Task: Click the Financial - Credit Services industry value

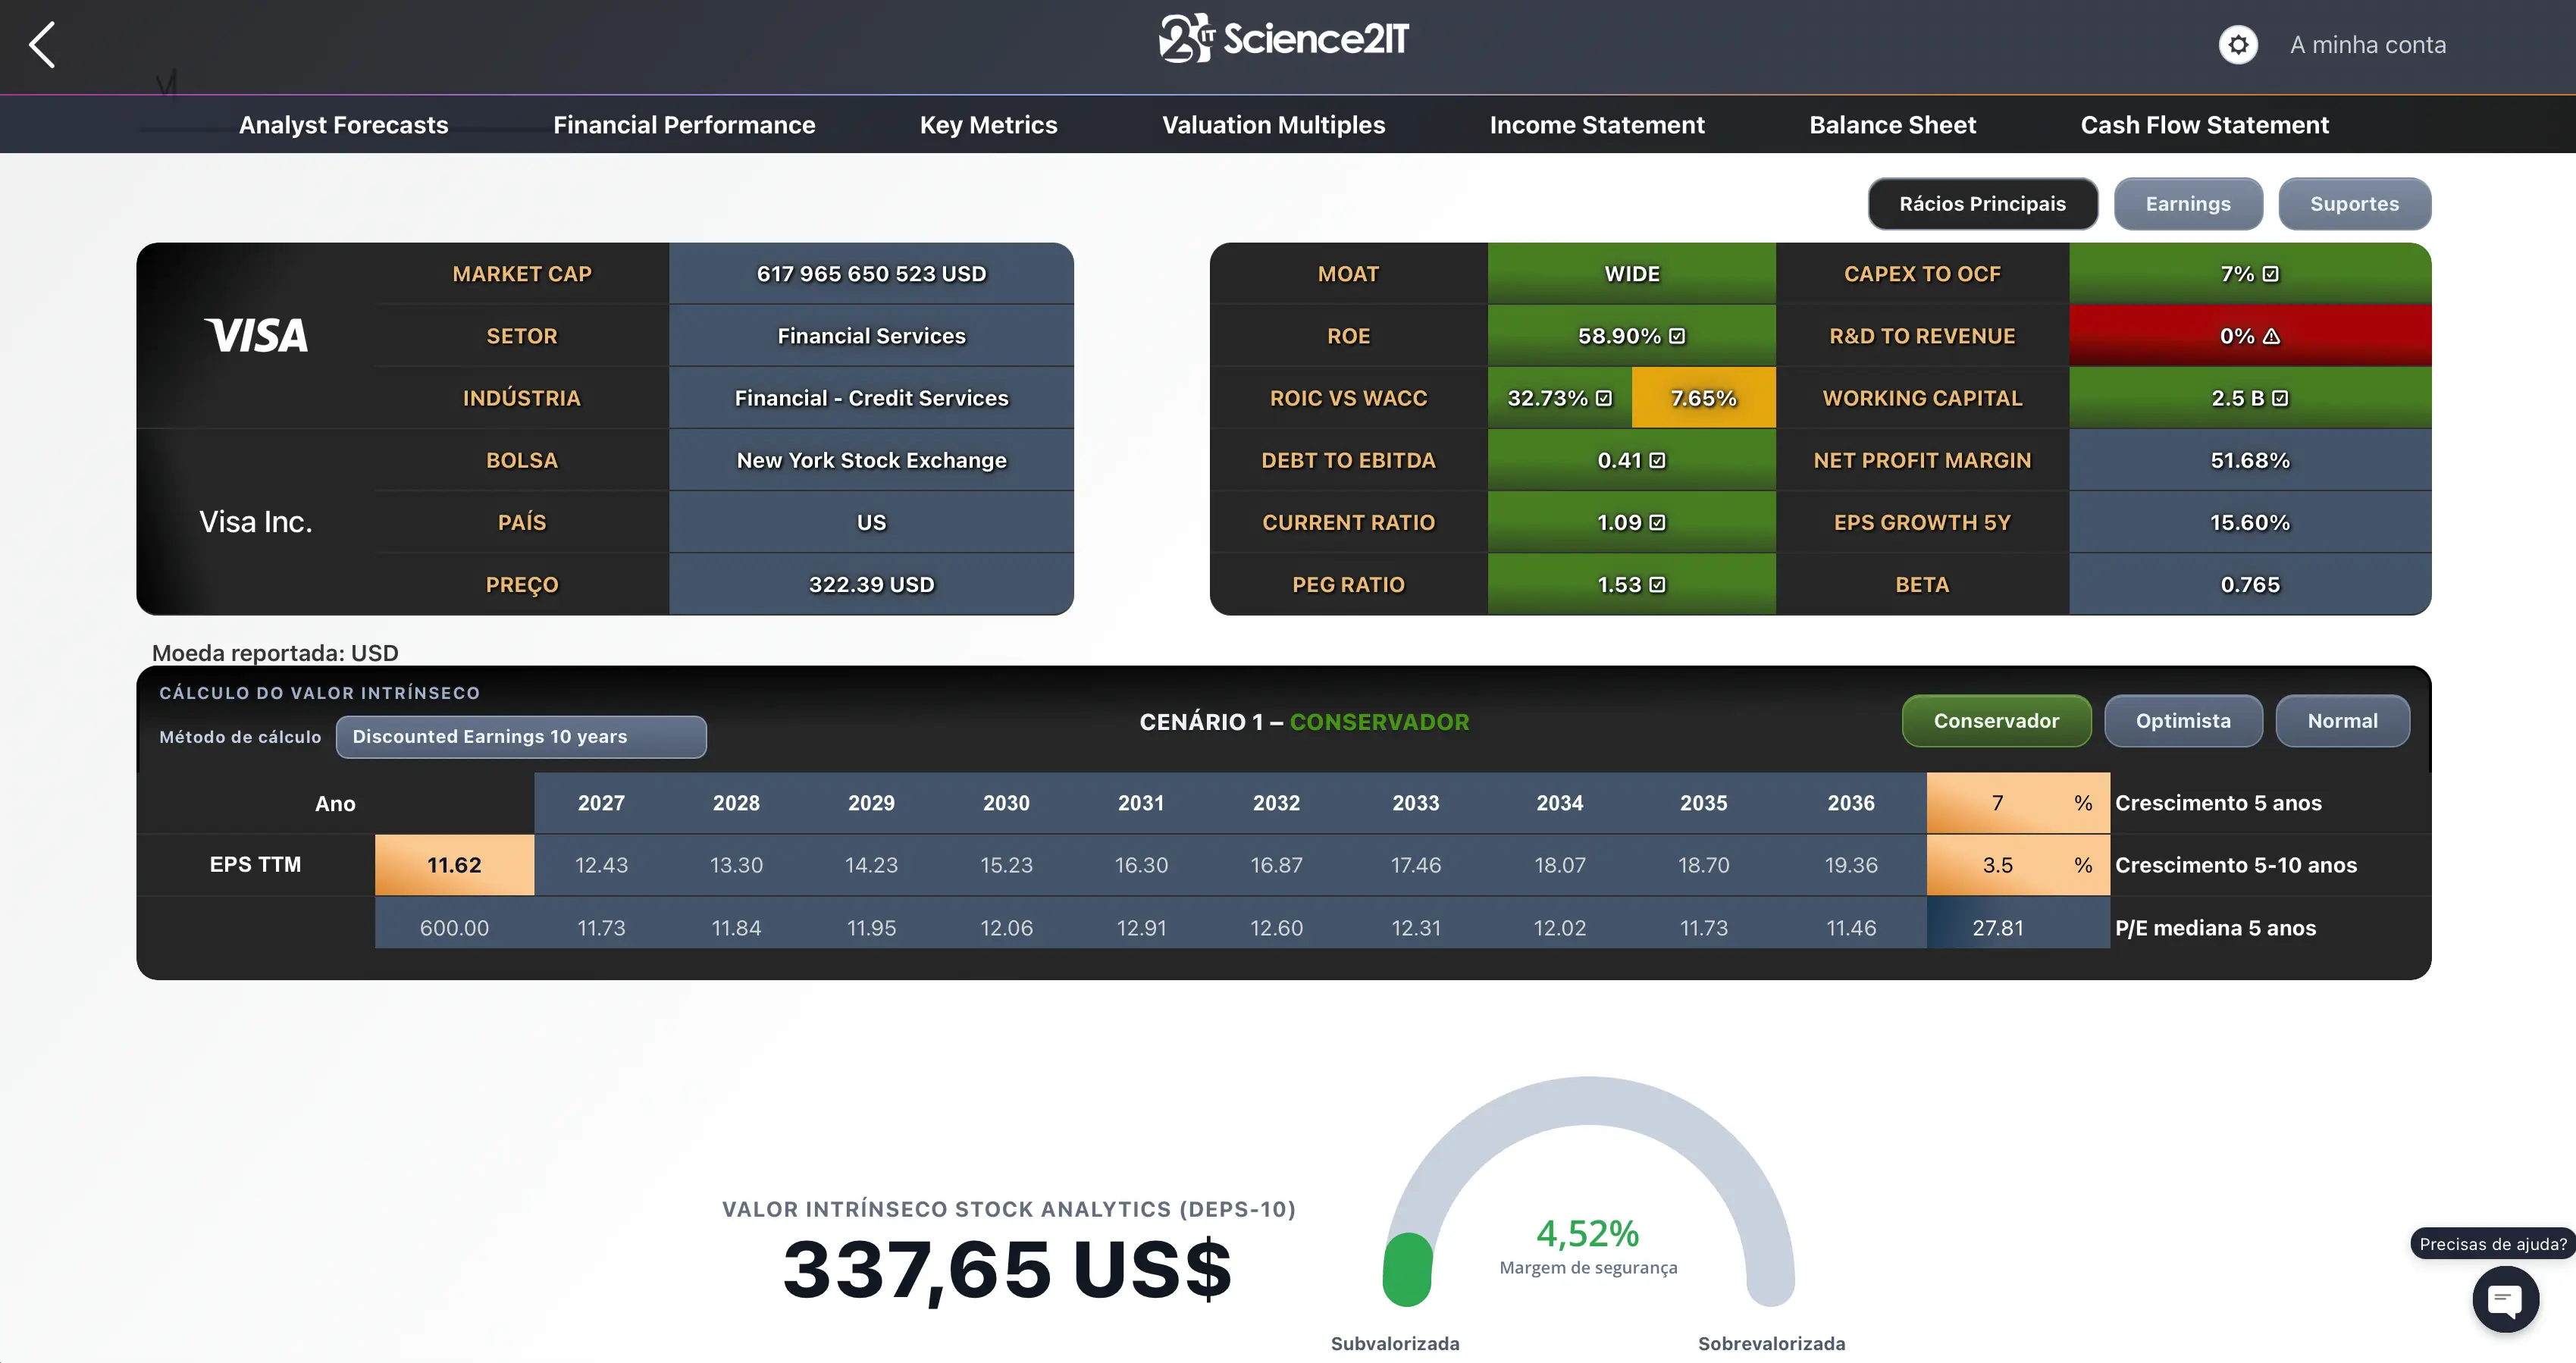Action: tap(871, 398)
